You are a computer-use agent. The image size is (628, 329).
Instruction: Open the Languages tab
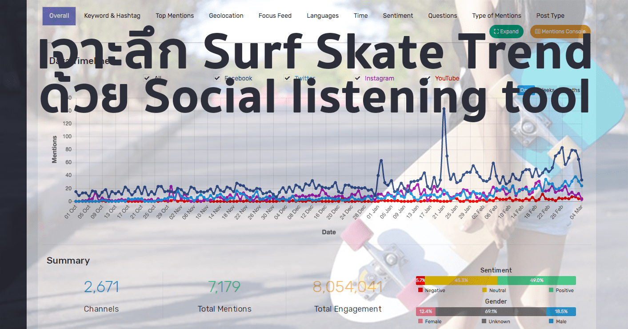pos(323,16)
